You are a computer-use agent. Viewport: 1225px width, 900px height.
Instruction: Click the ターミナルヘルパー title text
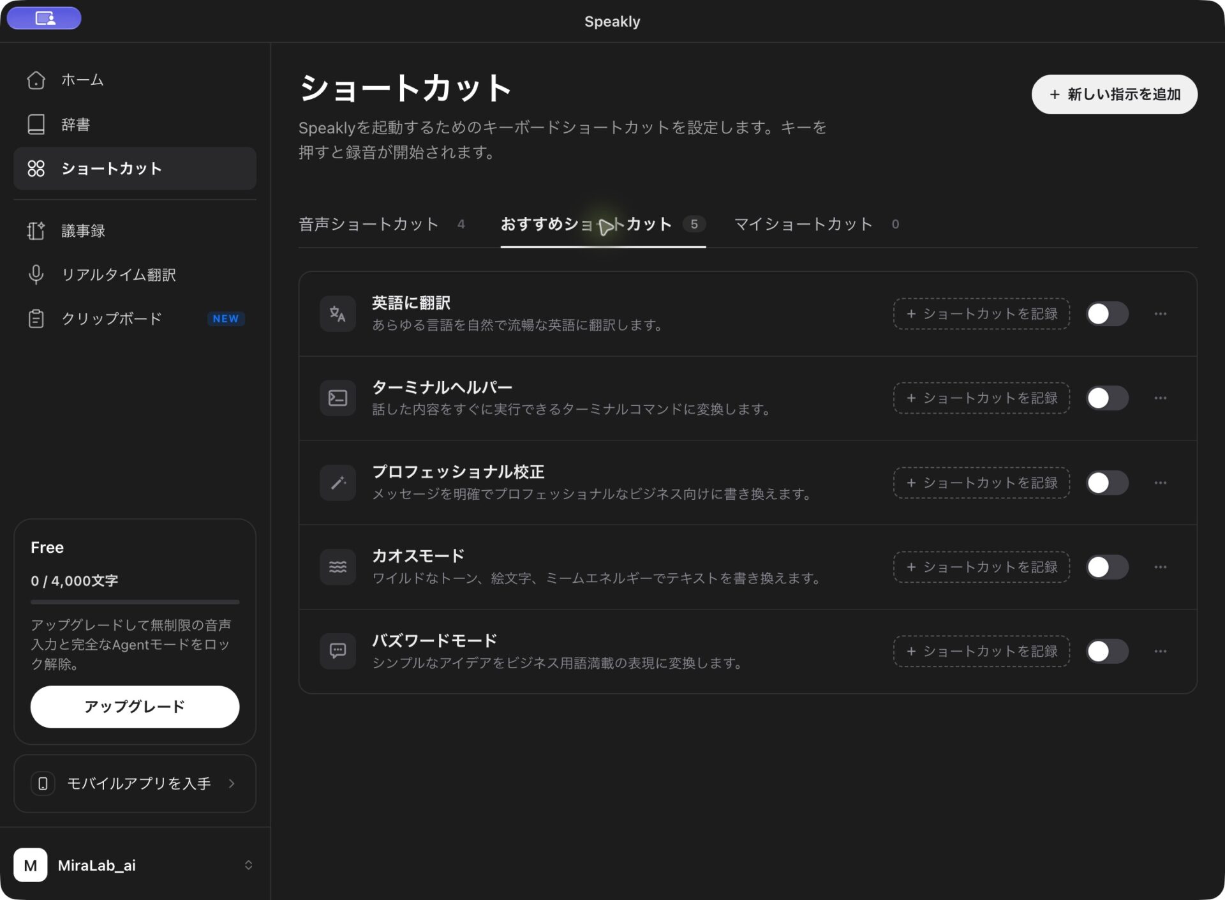(442, 387)
